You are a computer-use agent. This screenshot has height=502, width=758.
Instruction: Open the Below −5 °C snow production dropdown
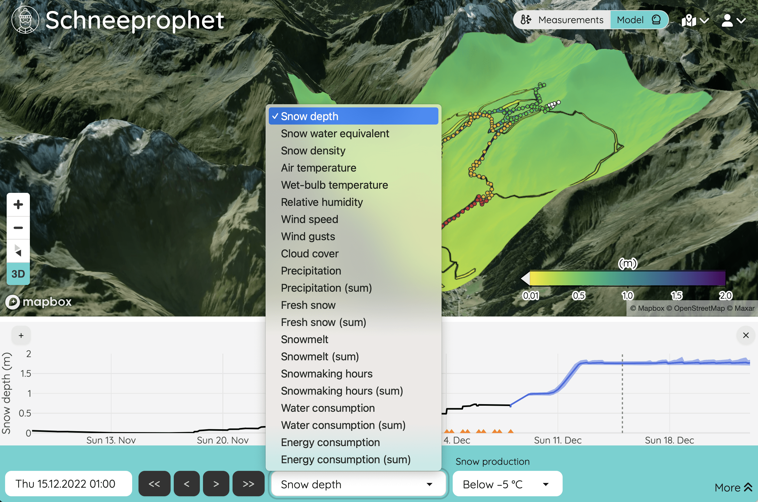click(x=507, y=485)
